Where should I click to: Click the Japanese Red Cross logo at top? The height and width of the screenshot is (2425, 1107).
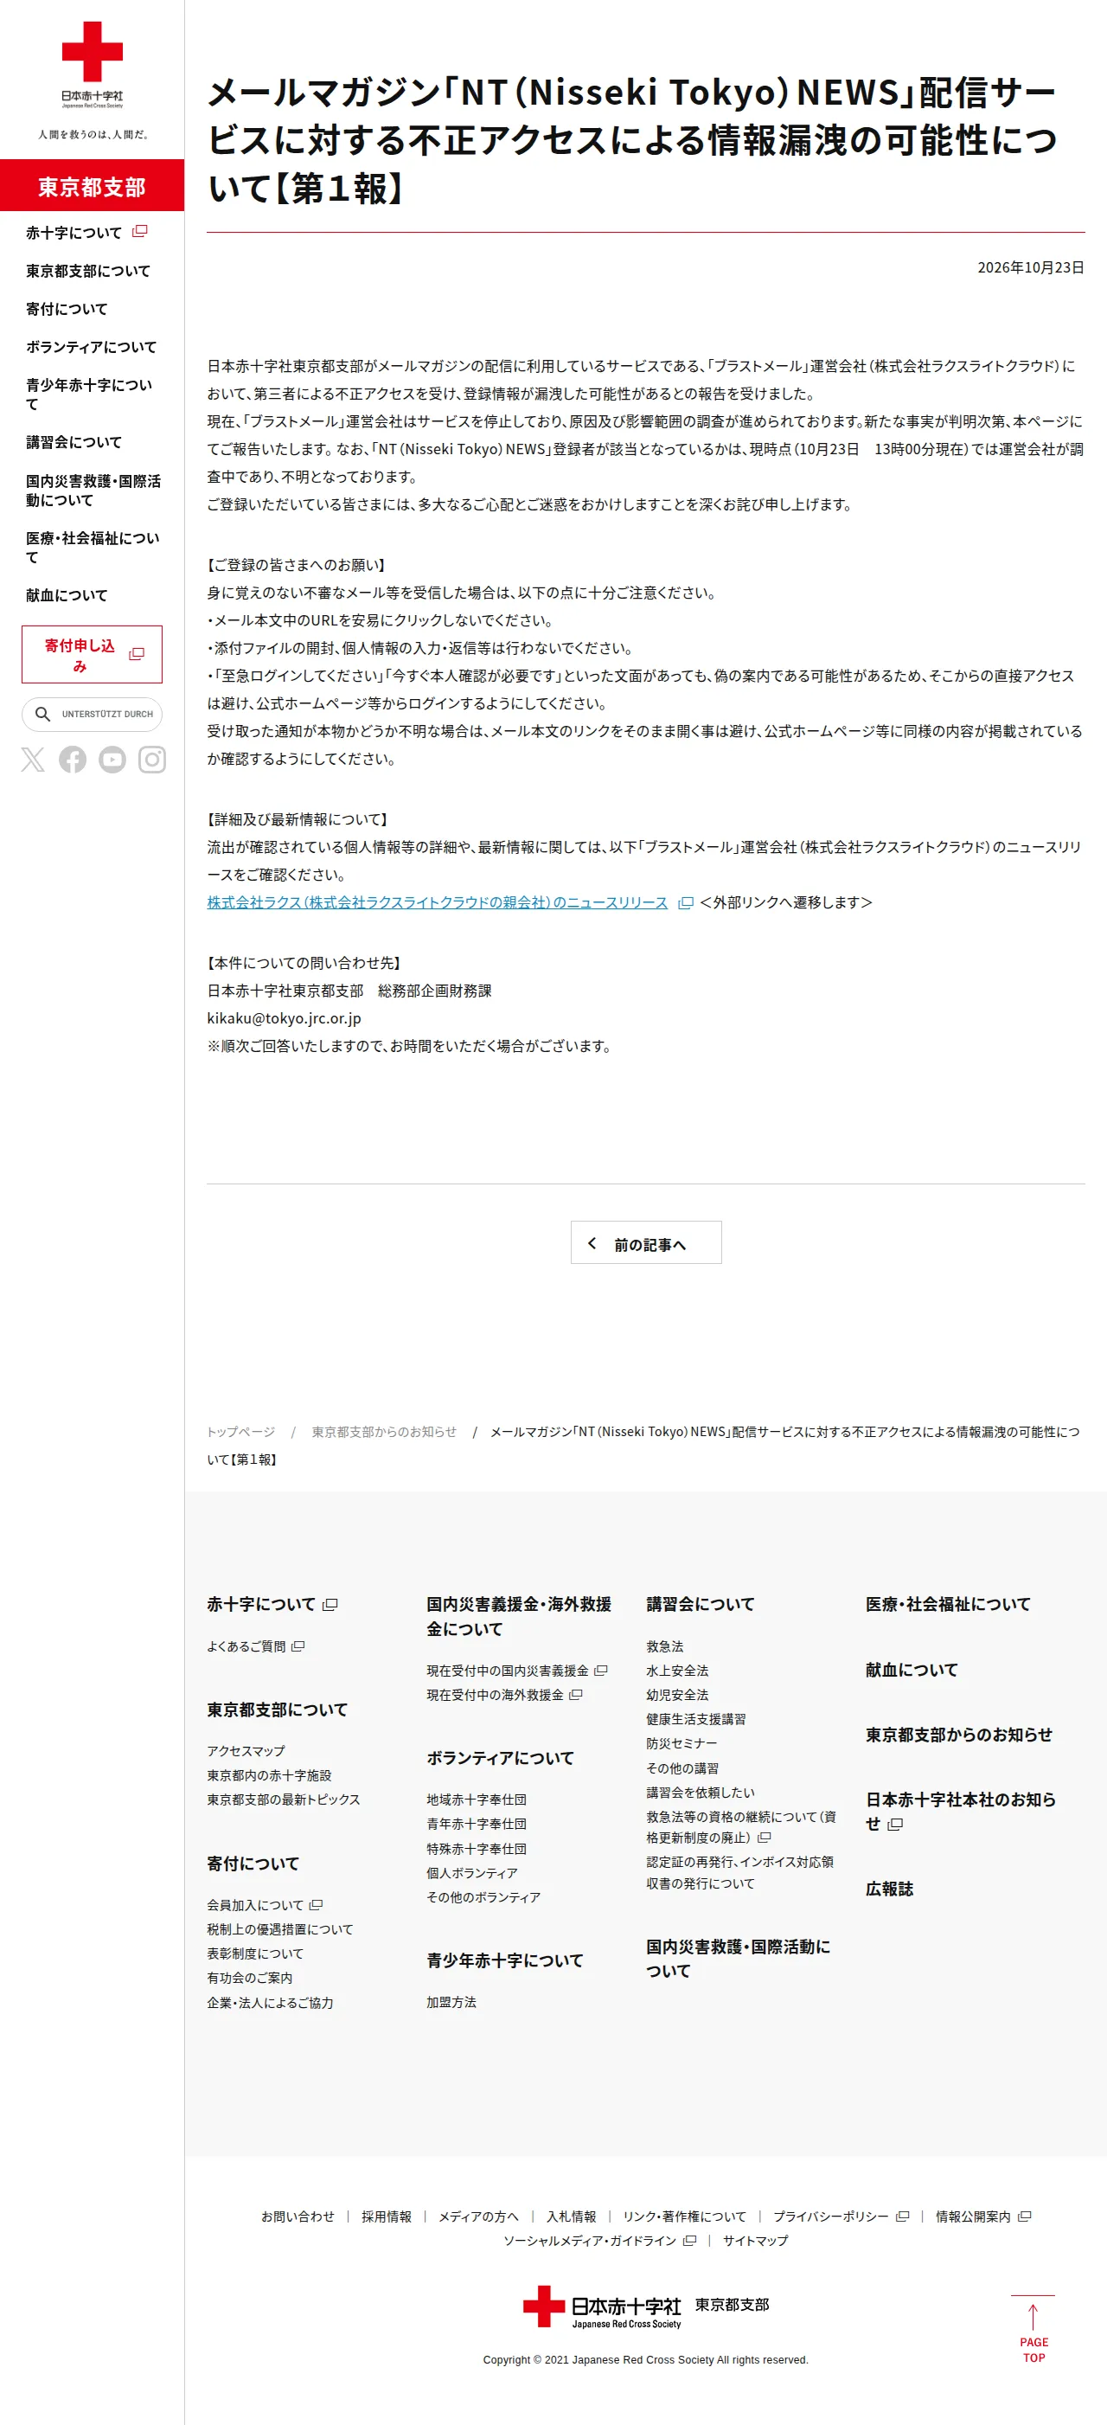pyautogui.click(x=93, y=66)
